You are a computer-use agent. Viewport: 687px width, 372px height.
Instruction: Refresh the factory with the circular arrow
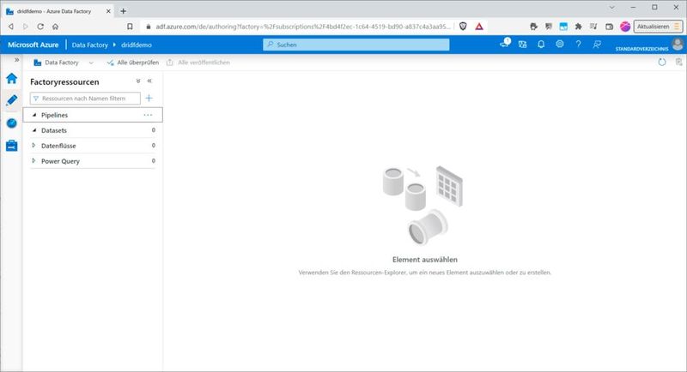[662, 62]
